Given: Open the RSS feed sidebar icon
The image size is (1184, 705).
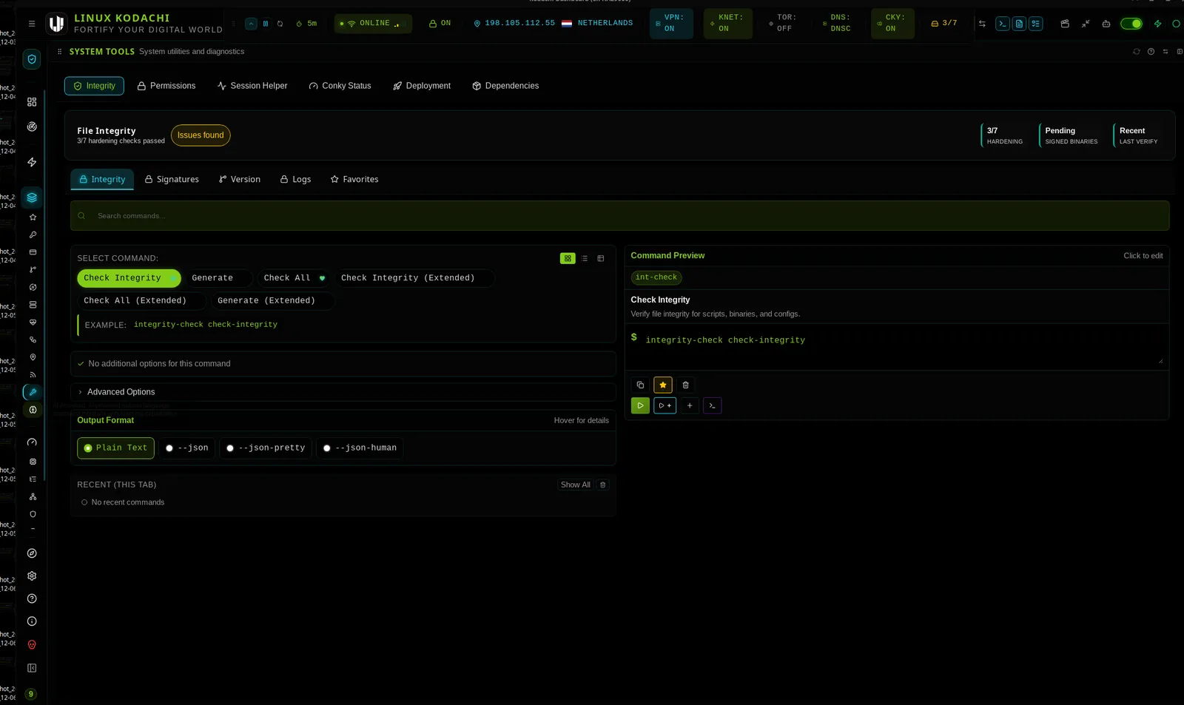Looking at the screenshot, I should [33, 375].
